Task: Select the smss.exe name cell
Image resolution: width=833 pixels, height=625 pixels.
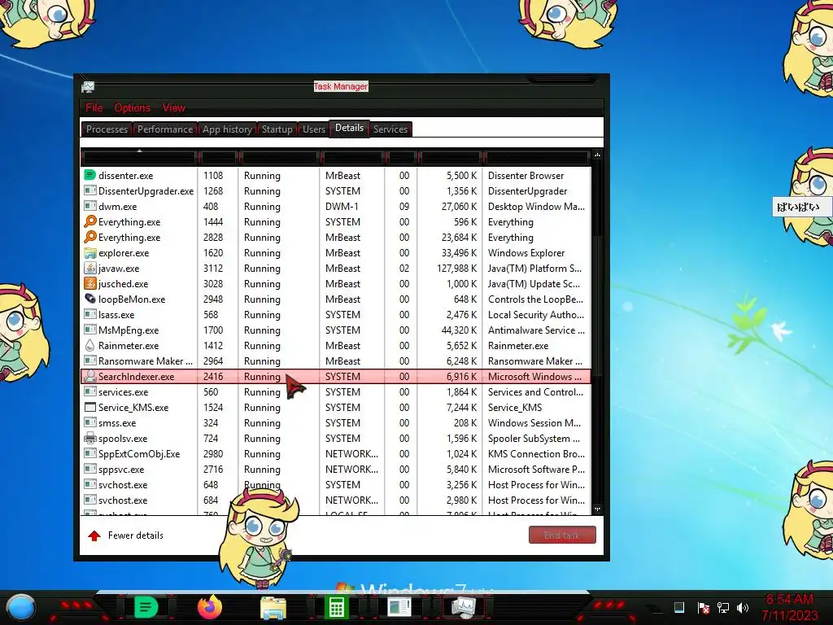Action: [x=117, y=422]
